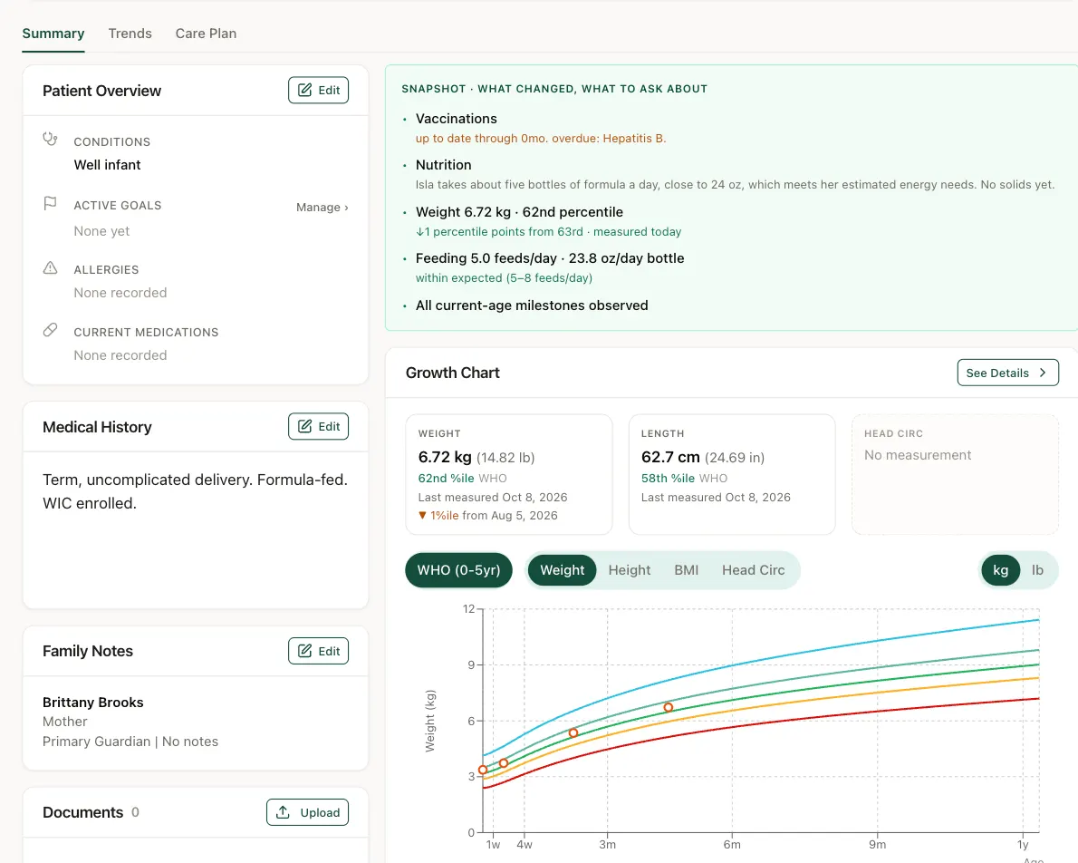The height and width of the screenshot is (863, 1078).
Task: Click the 62nd %ile WHO value
Action: pyautogui.click(x=462, y=478)
